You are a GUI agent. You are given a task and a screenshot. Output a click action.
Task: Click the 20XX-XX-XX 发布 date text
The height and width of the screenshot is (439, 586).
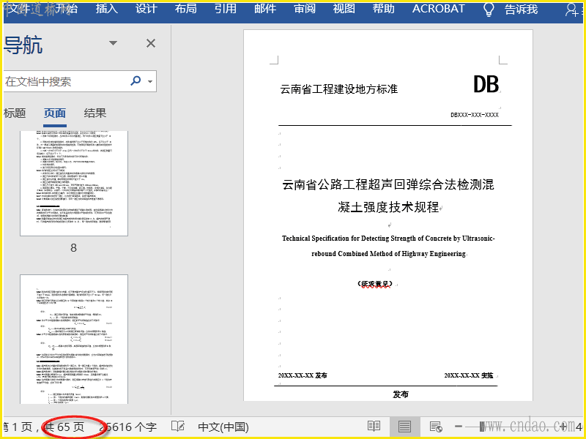pos(303,375)
